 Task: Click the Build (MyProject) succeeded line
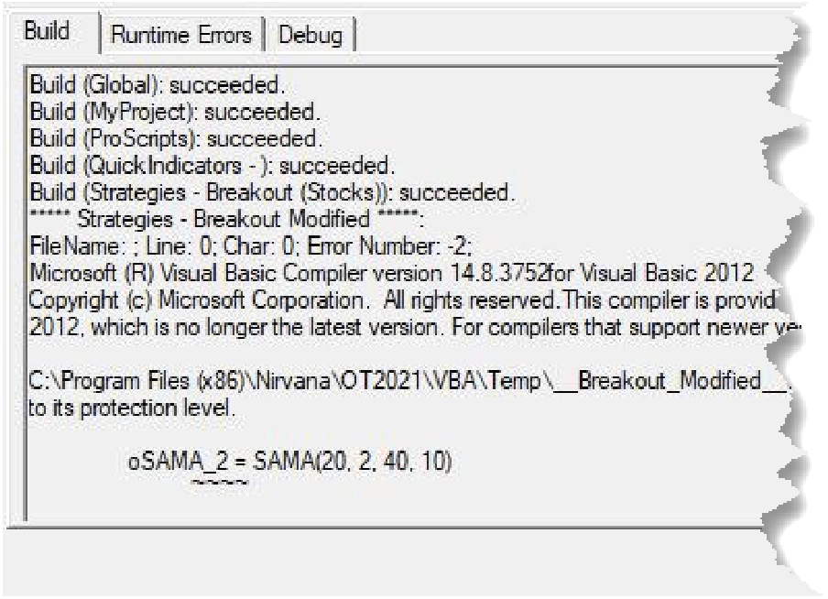(175, 112)
